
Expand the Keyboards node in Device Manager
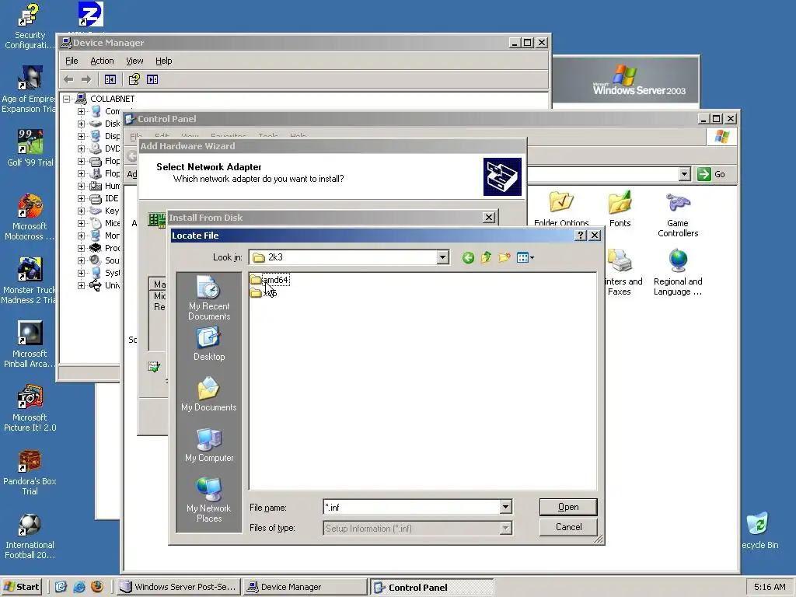click(x=81, y=211)
